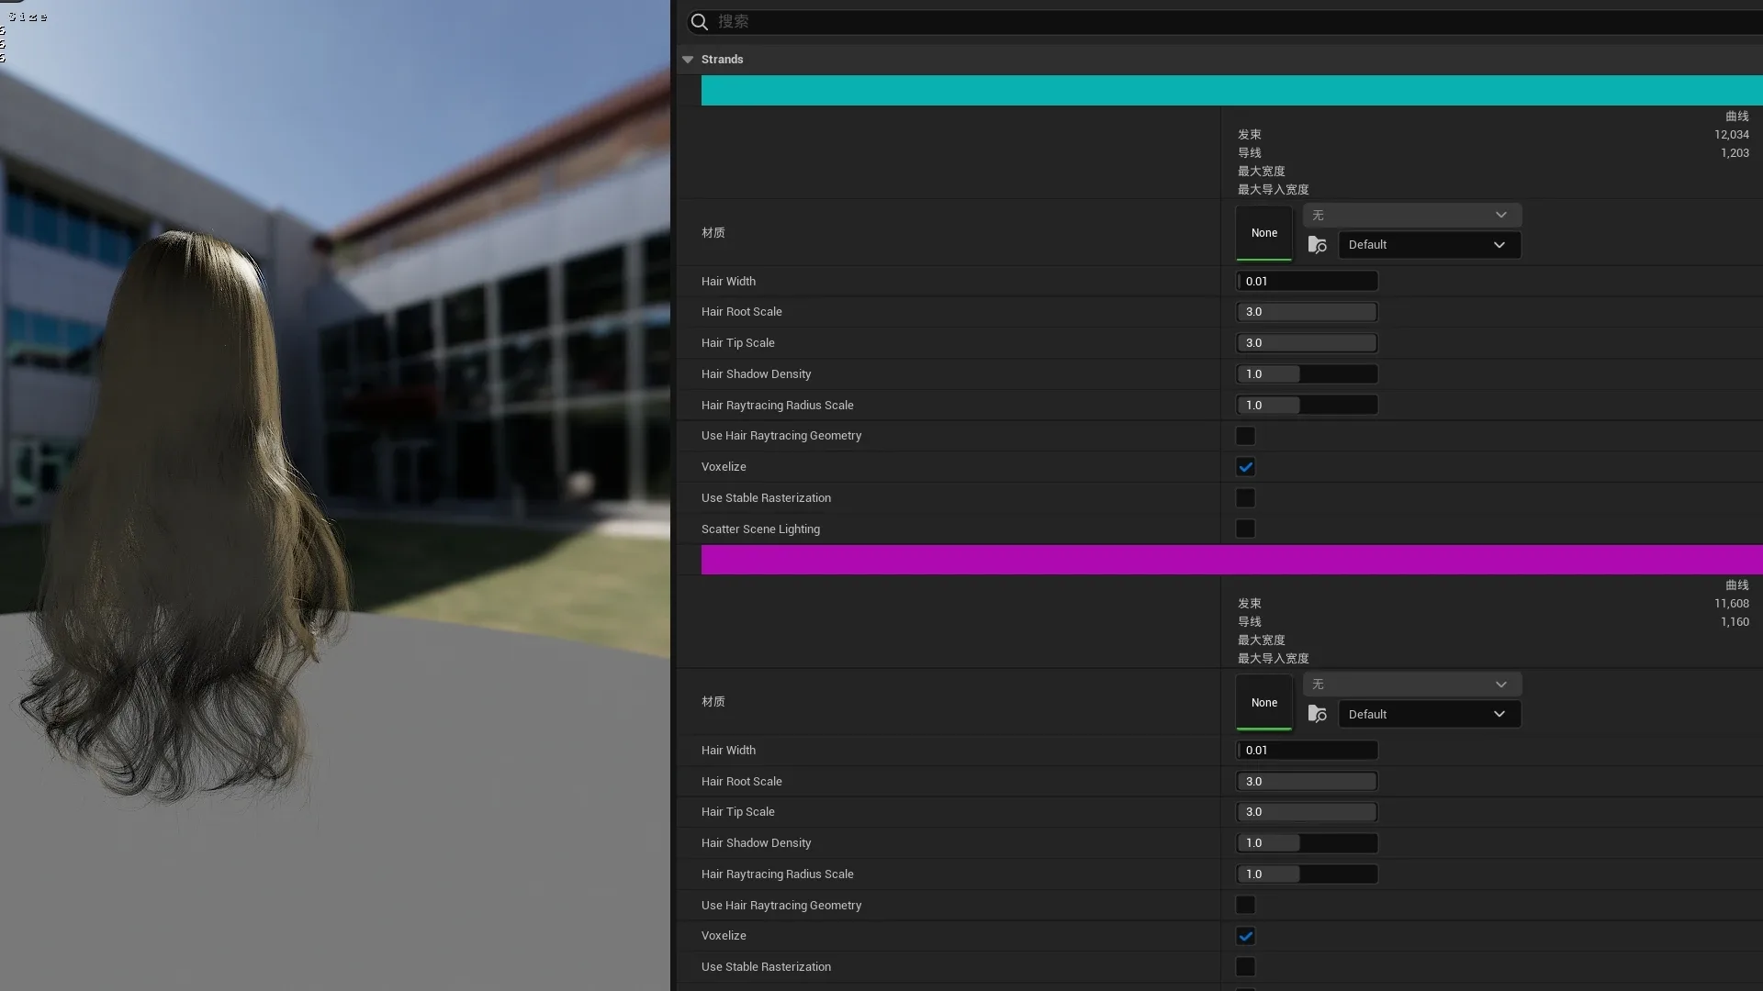Browse to asset icon in second strand group
1763x991 pixels.
tap(1317, 714)
